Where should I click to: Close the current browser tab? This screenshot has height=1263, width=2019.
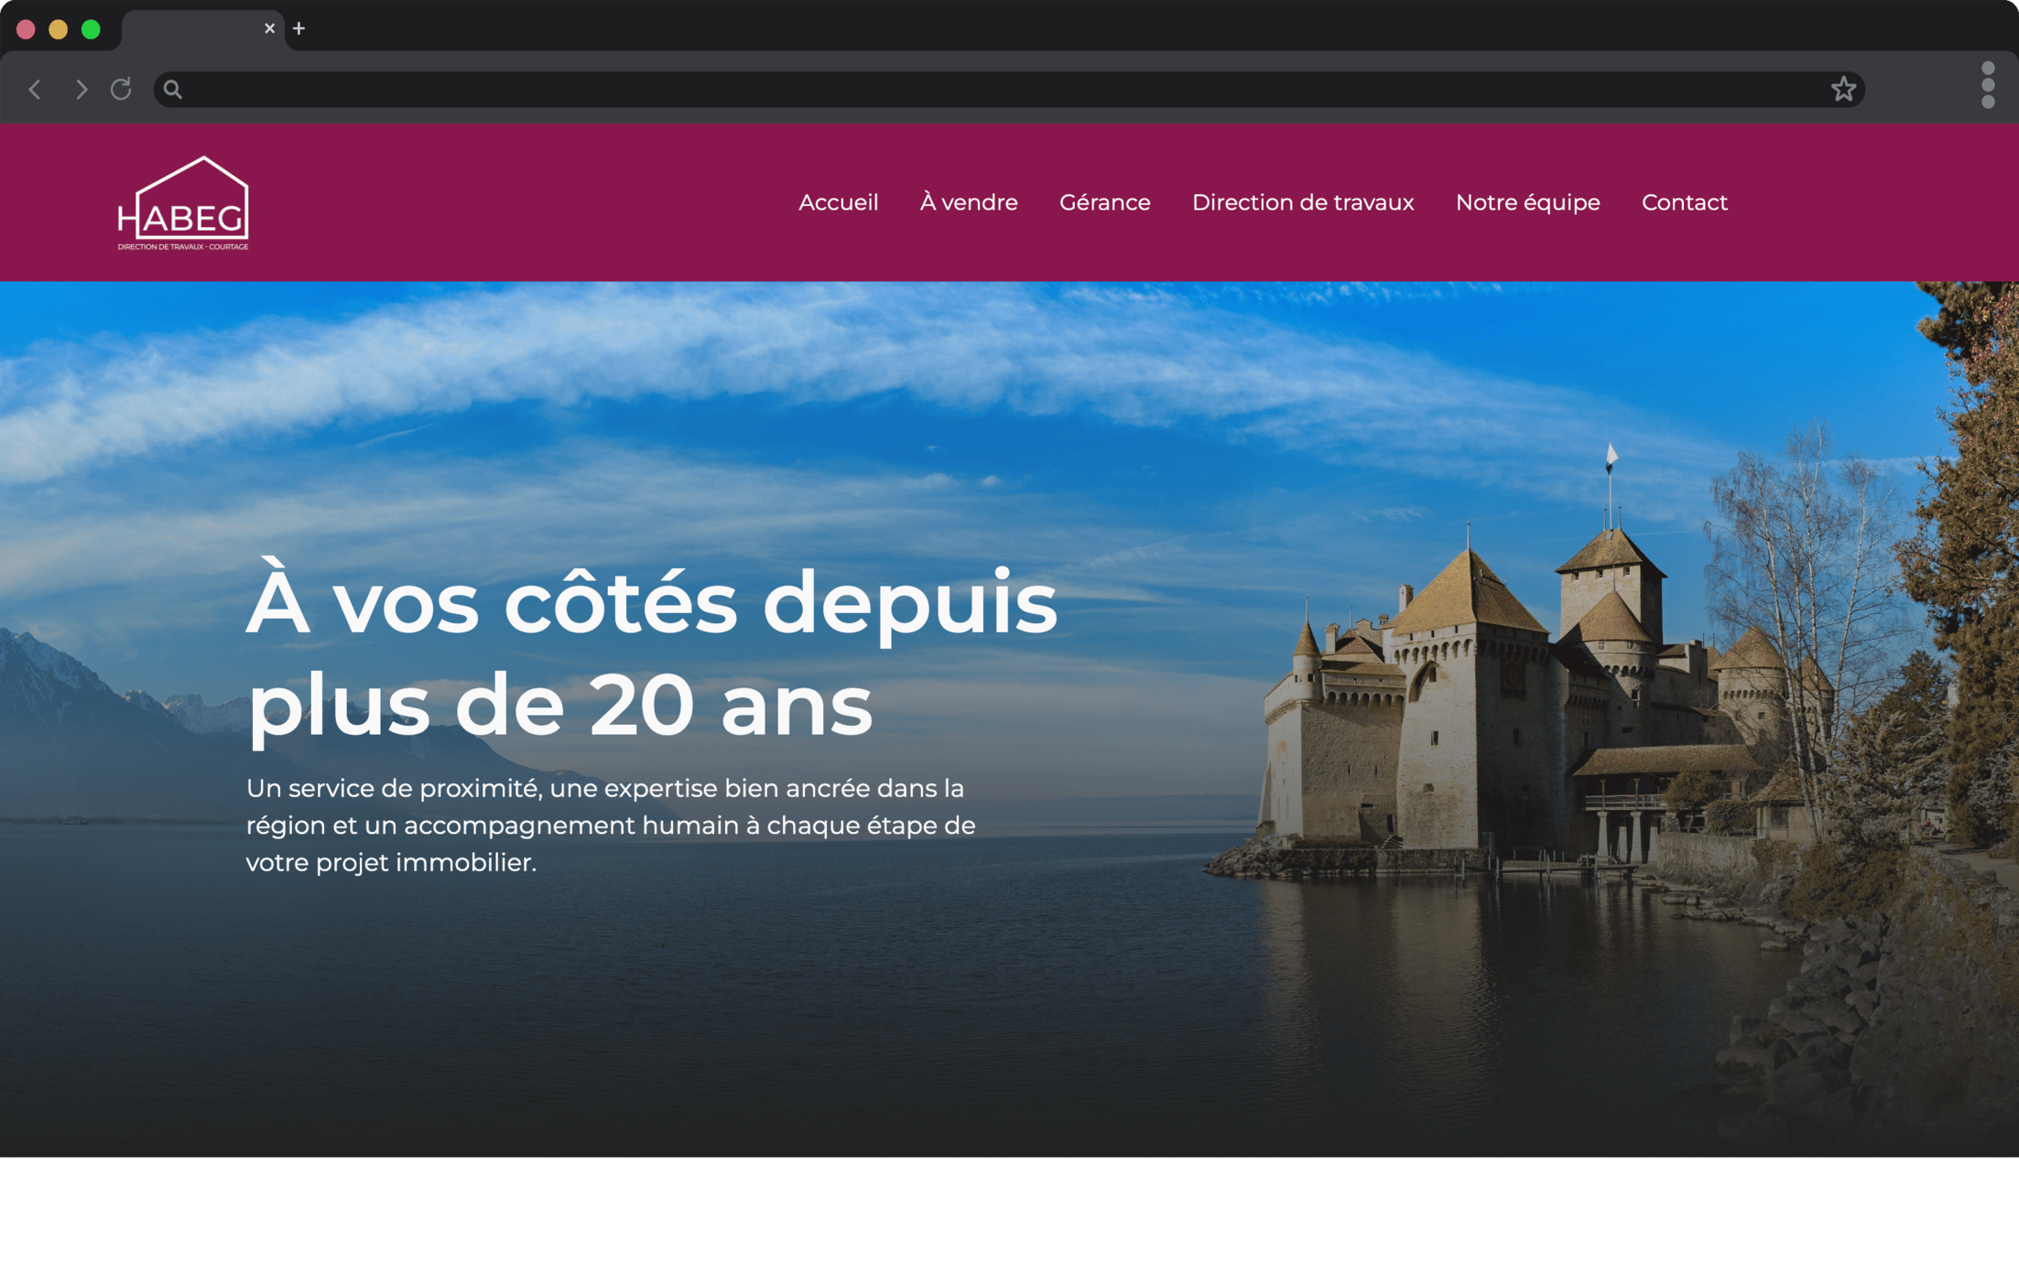[x=269, y=28]
